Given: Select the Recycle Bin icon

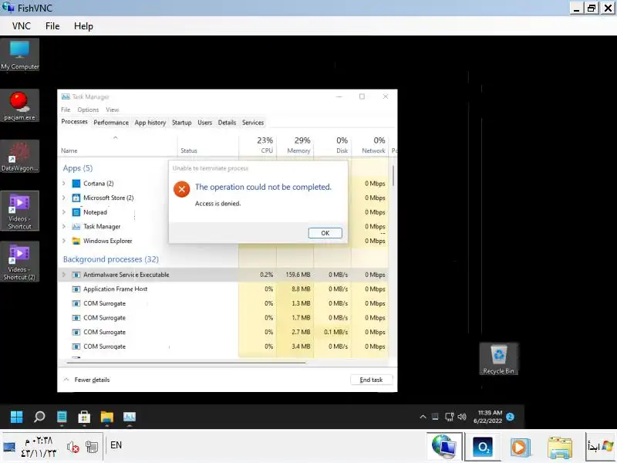Looking at the screenshot, I should [498, 359].
